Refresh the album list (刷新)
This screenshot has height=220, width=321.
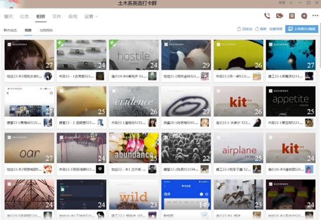click(x=261, y=29)
